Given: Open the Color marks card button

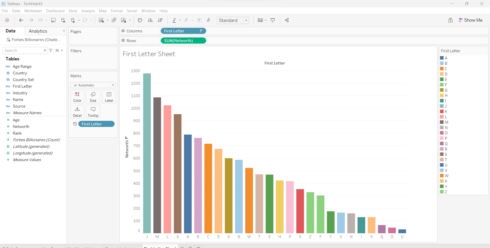Looking at the screenshot, I should tap(77, 97).
